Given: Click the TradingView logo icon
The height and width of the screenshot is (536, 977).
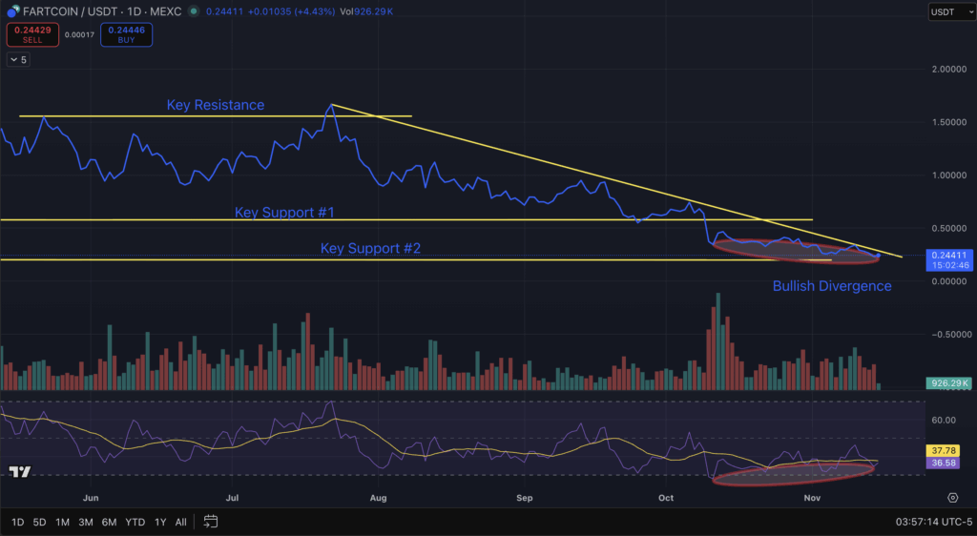Looking at the screenshot, I should click(x=18, y=472).
